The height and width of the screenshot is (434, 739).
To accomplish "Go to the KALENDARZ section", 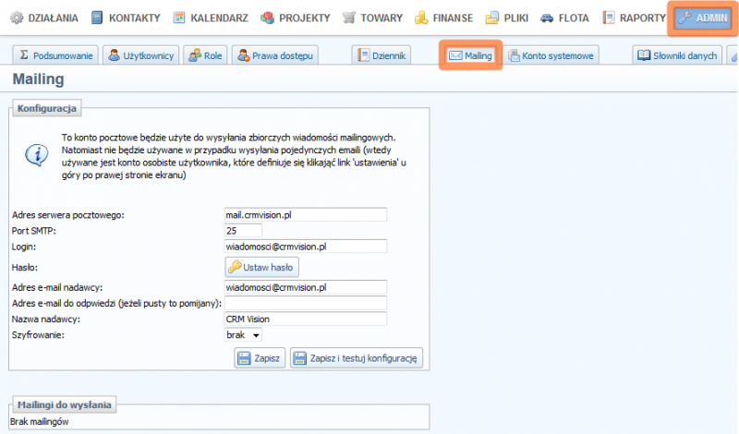I will (x=211, y=18).
